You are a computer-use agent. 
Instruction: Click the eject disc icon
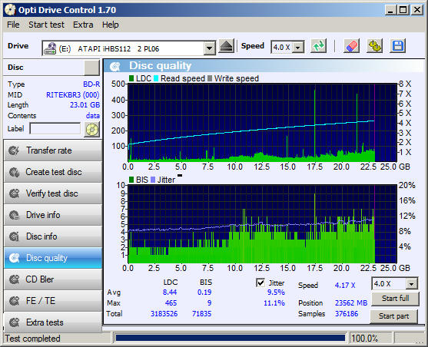226,47
